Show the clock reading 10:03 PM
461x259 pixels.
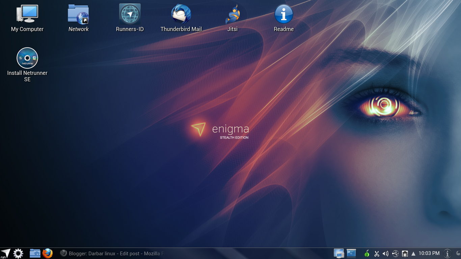tap(429, 253)
